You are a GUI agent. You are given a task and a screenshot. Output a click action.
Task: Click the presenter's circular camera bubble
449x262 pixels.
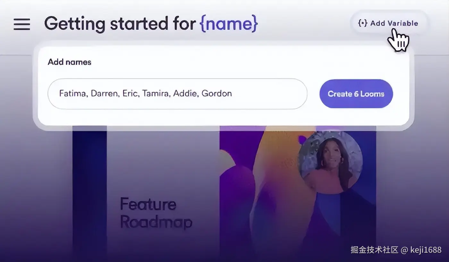331,162
